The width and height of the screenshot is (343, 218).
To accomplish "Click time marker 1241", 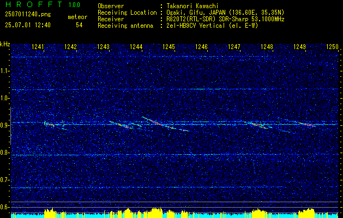I will [x=38, y=46].
